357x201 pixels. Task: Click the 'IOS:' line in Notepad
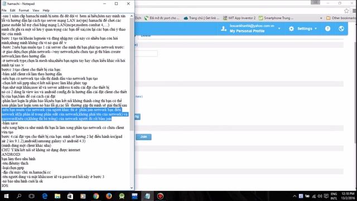coord(5,186)
